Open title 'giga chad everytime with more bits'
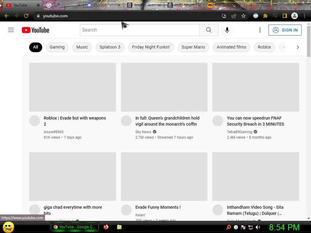The height and width of the screenshot is (233, 311). click(x=73, y=210)
